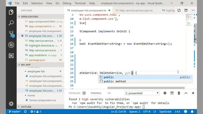Open http-service.service.ts in Open Editors
This screenshot has height=114, width=203.
(x=41, y=50)
